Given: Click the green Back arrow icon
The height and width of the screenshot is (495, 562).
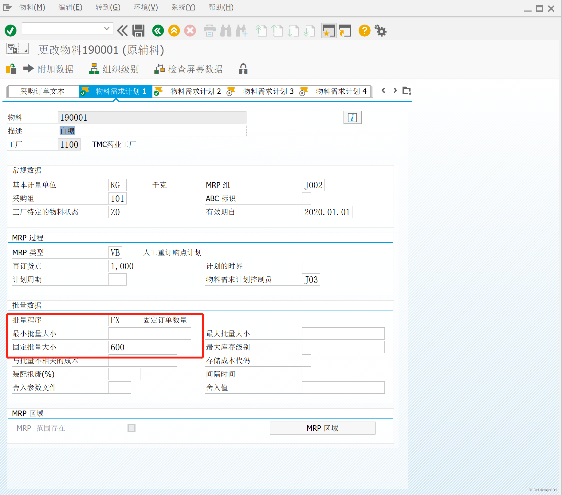Looking at the screenshot, I should click(158, 31).
